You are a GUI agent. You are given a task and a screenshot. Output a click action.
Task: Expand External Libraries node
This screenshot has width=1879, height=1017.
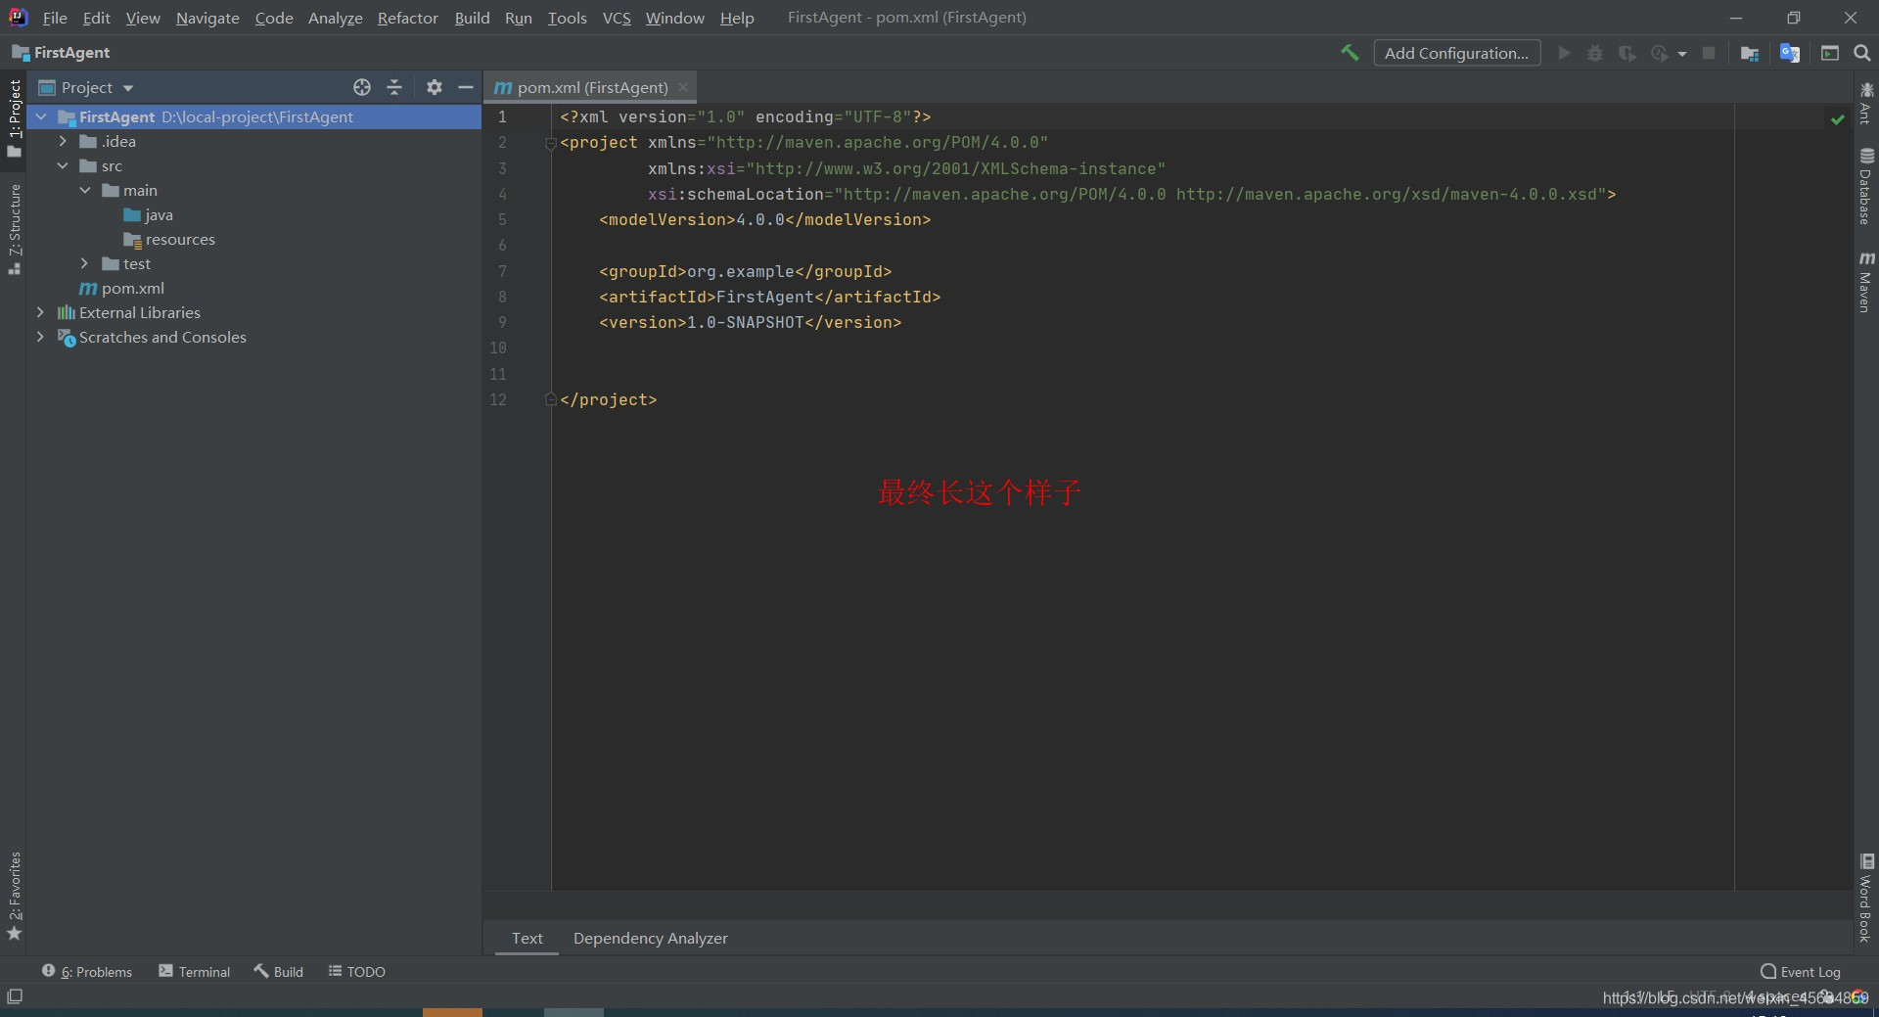point(40,312)
